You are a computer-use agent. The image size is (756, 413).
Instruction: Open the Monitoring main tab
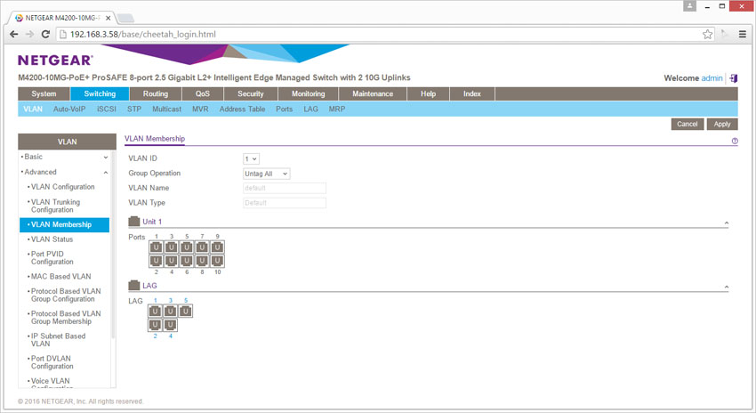tap(308, 94)
